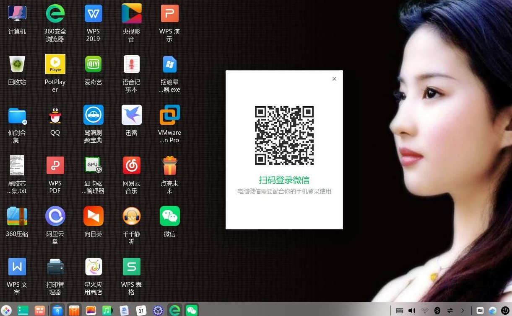Click the WeChat login QR code

coord(284,135)
